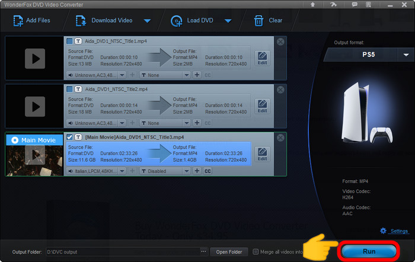The height and width of the screenshot is (262, 415).
Task: Toggle CC closed captions for Title3
Action: (207, 171)
